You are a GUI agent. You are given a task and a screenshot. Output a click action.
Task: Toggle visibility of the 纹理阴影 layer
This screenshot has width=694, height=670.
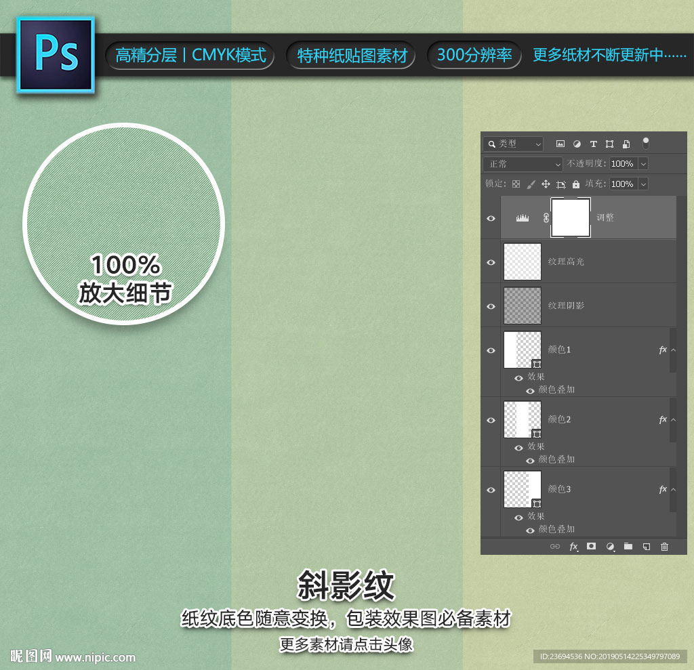click(x=491, y=306)
